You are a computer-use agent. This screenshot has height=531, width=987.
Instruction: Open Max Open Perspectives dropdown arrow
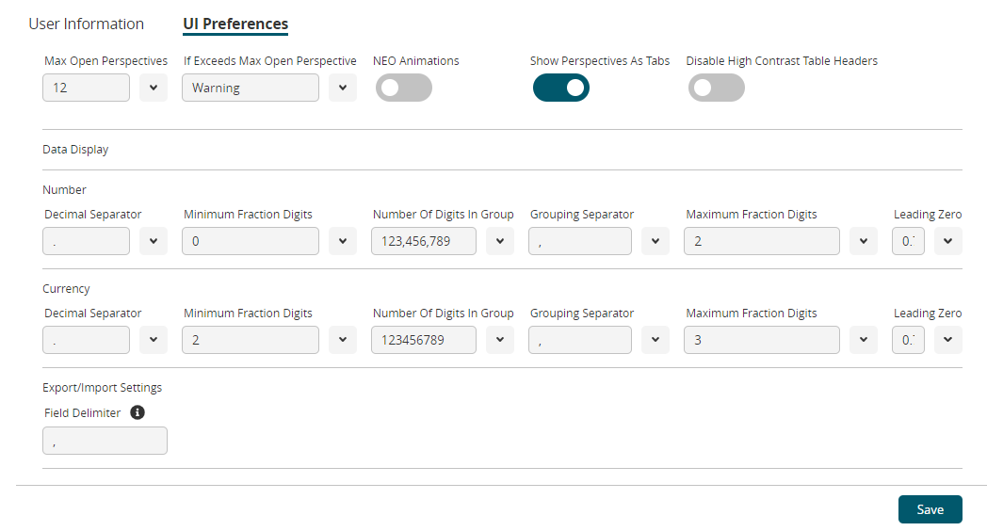(x=154, y=88)
